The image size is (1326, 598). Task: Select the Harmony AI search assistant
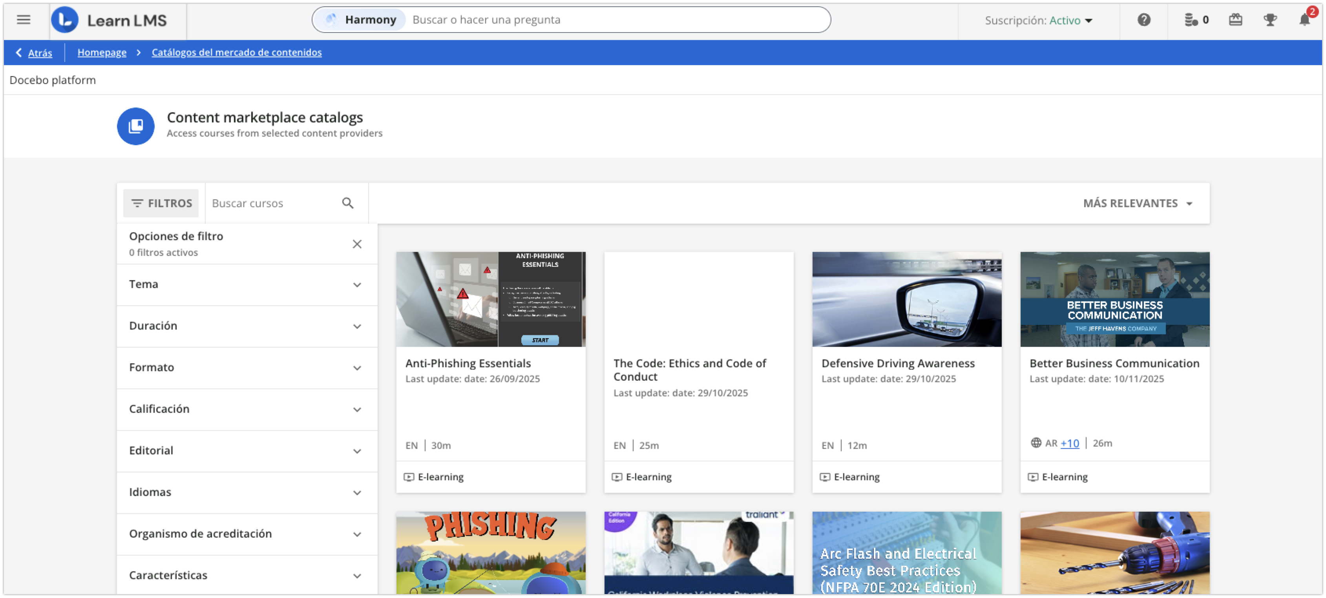tap(360, 19)
